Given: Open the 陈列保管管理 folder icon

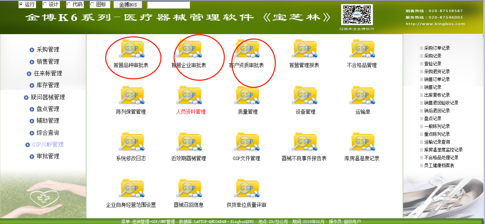Looking at the screenshot, I should (x=131, y=96).
